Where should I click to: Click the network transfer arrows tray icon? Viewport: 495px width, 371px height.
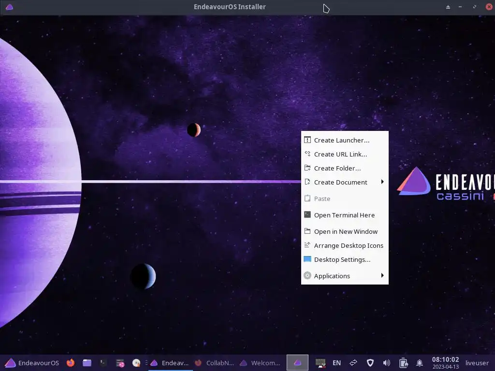coord(353,363)
